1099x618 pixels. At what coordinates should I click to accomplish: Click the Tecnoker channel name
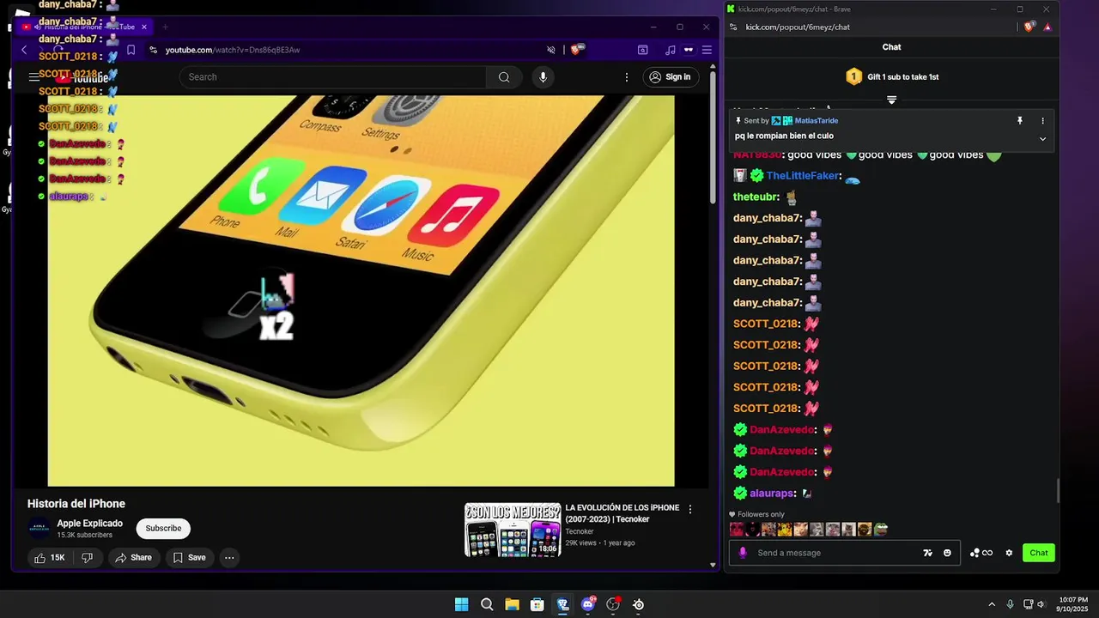580,531
